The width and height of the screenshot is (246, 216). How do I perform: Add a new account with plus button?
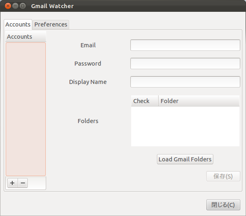tap(13, 183)
